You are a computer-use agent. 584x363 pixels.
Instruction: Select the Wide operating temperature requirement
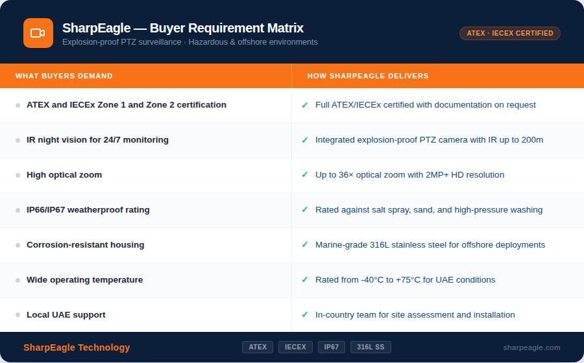coord(84,279)
